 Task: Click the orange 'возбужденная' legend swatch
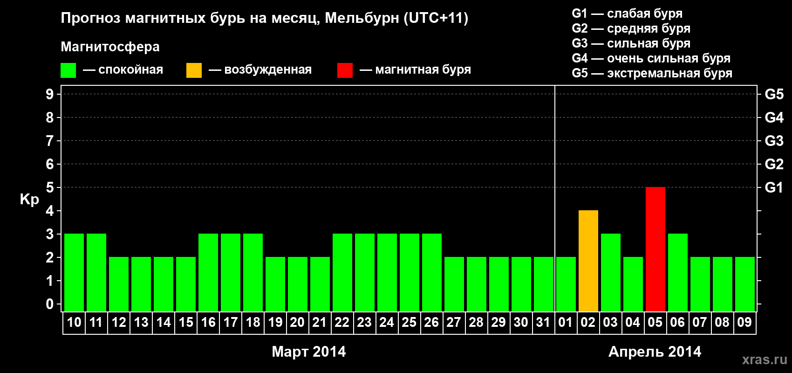(x=194, y=70)
